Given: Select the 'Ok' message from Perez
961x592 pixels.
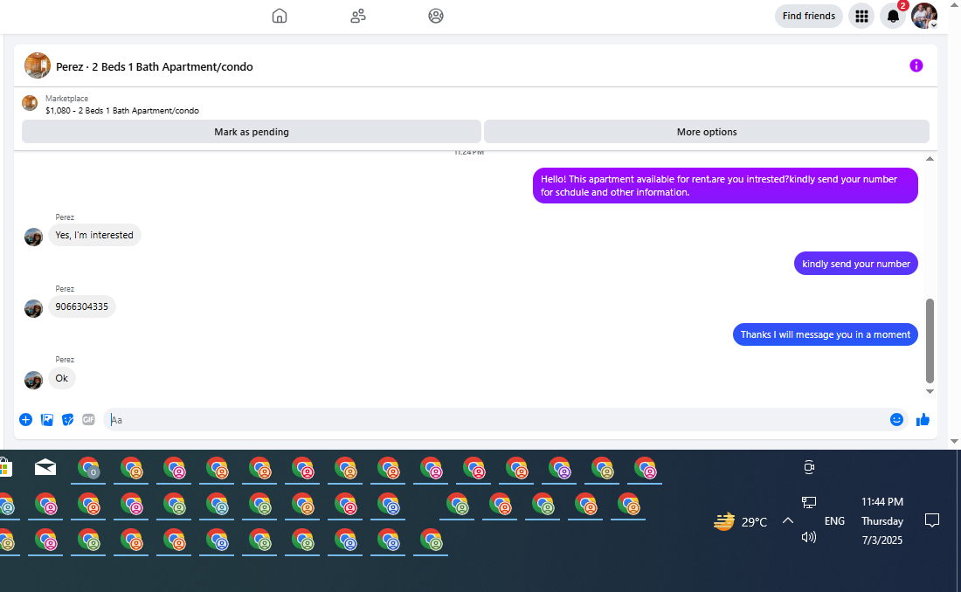Looking at the screenshot, I should pyautogui.click(x=62, y=378).
